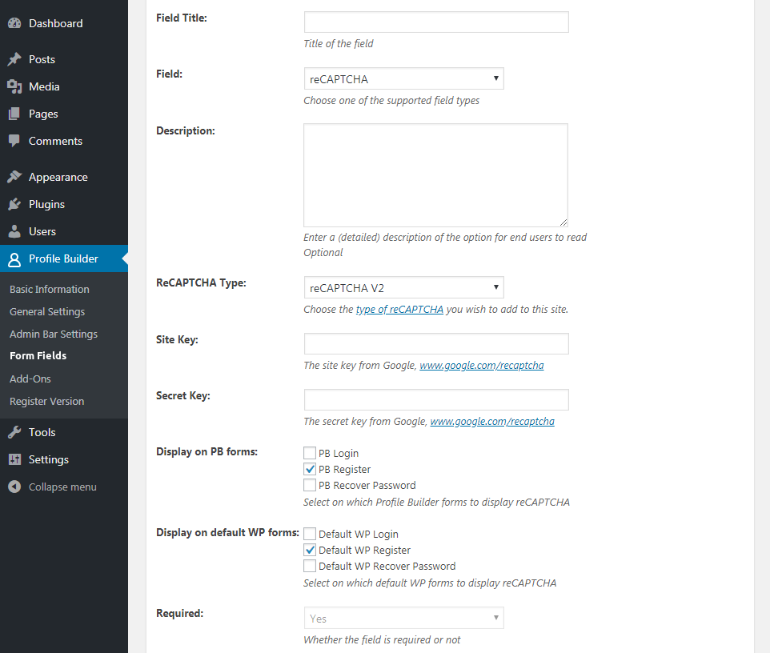The width and height of the screenshot is (770, 653).
Task: Focus the Site Key input field
Action: point(436,343)
